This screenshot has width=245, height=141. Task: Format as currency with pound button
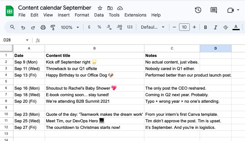[x=89, y=27]
